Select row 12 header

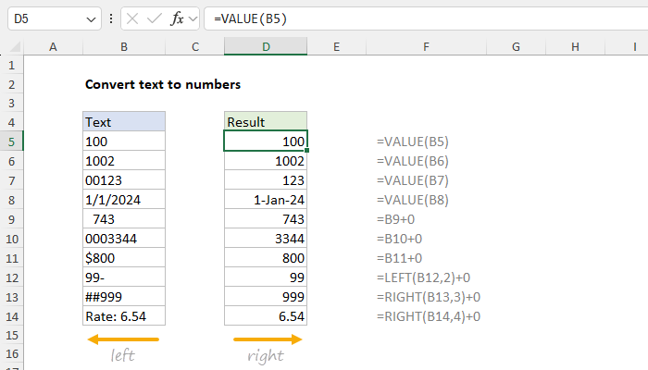[11, 277]
